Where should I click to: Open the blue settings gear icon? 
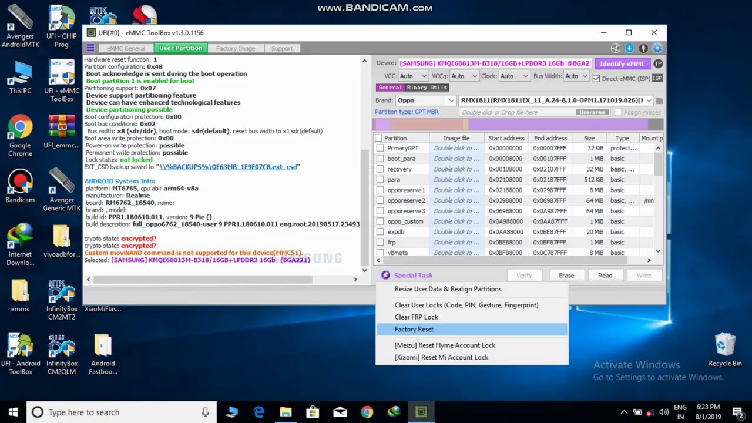pyautogui.click(x=657, y=48)
